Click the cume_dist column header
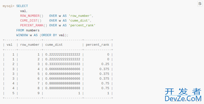The height and width of the screenshot is (104, 204). (x=54, y=45)
